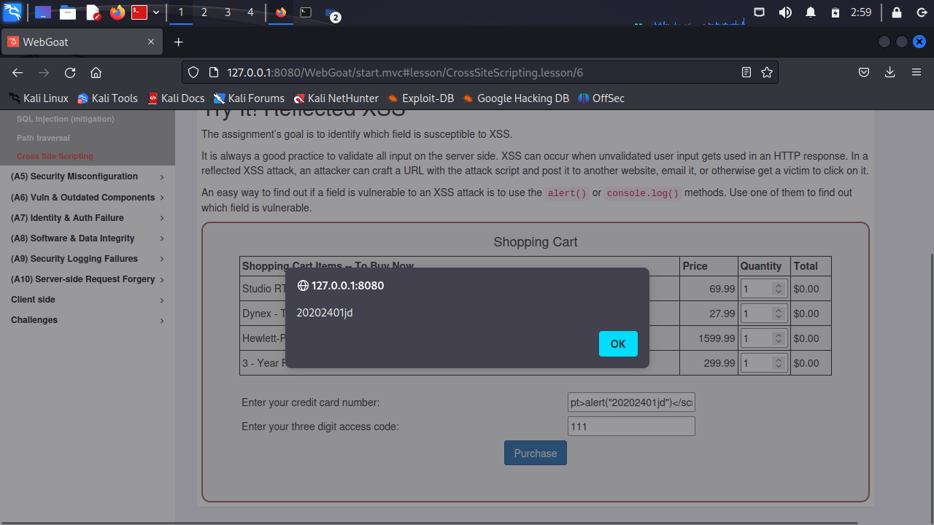Open the network connection tray icon
The width and height of the screenshot is (934, 525).
759,12
